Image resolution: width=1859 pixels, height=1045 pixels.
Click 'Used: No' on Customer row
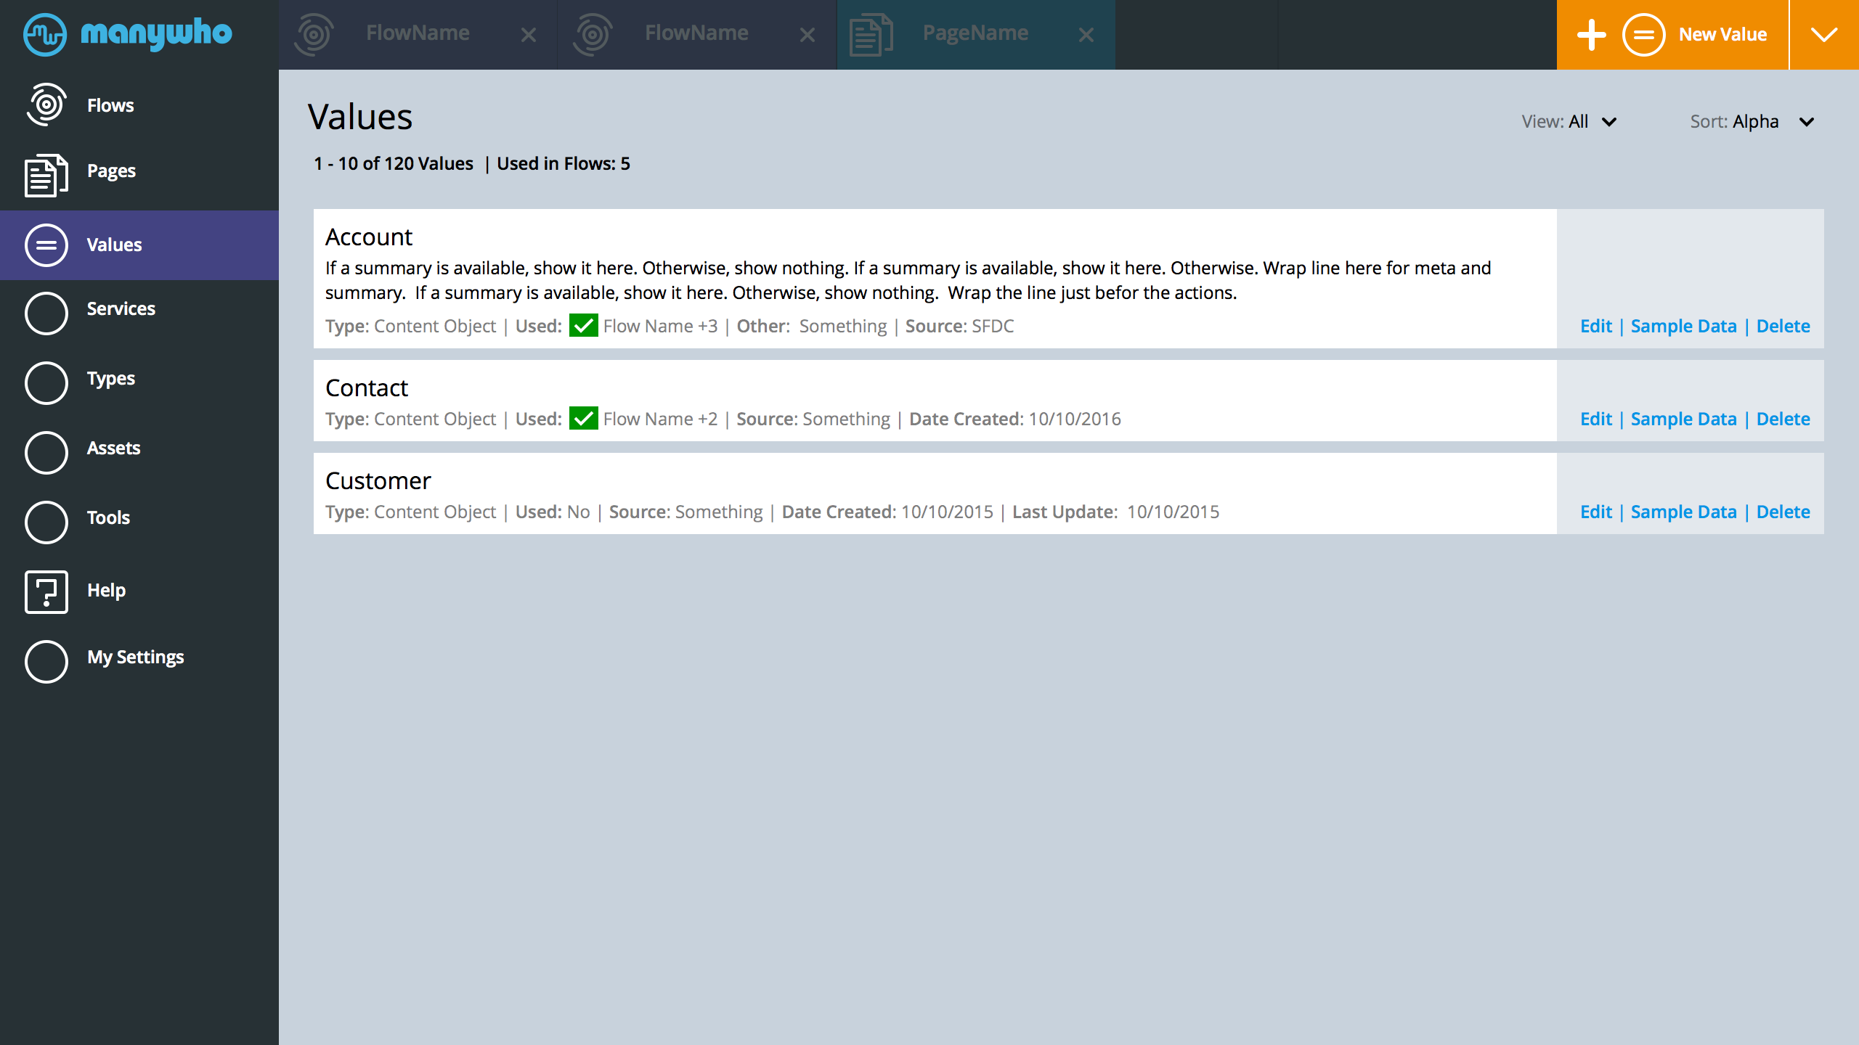[553, 512]
